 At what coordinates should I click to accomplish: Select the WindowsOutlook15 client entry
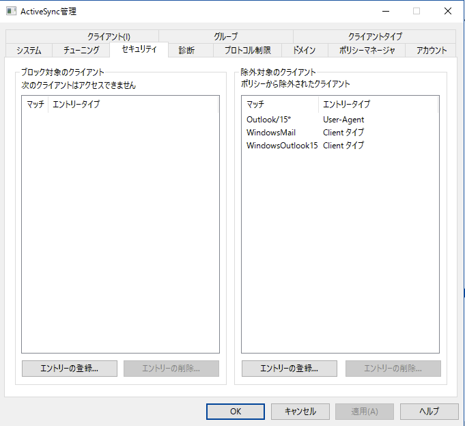[x=282, y=146]
